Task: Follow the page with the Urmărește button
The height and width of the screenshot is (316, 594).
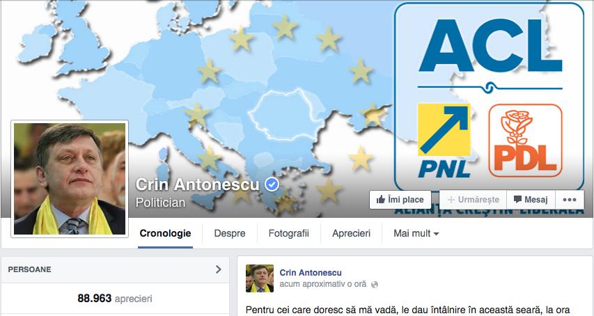Action: coord(473,200)
